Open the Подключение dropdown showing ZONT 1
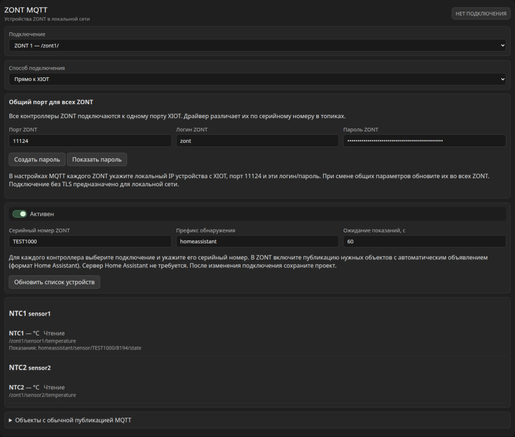The image size is (515, 437). pyautogui.click(x=257, y=46)
